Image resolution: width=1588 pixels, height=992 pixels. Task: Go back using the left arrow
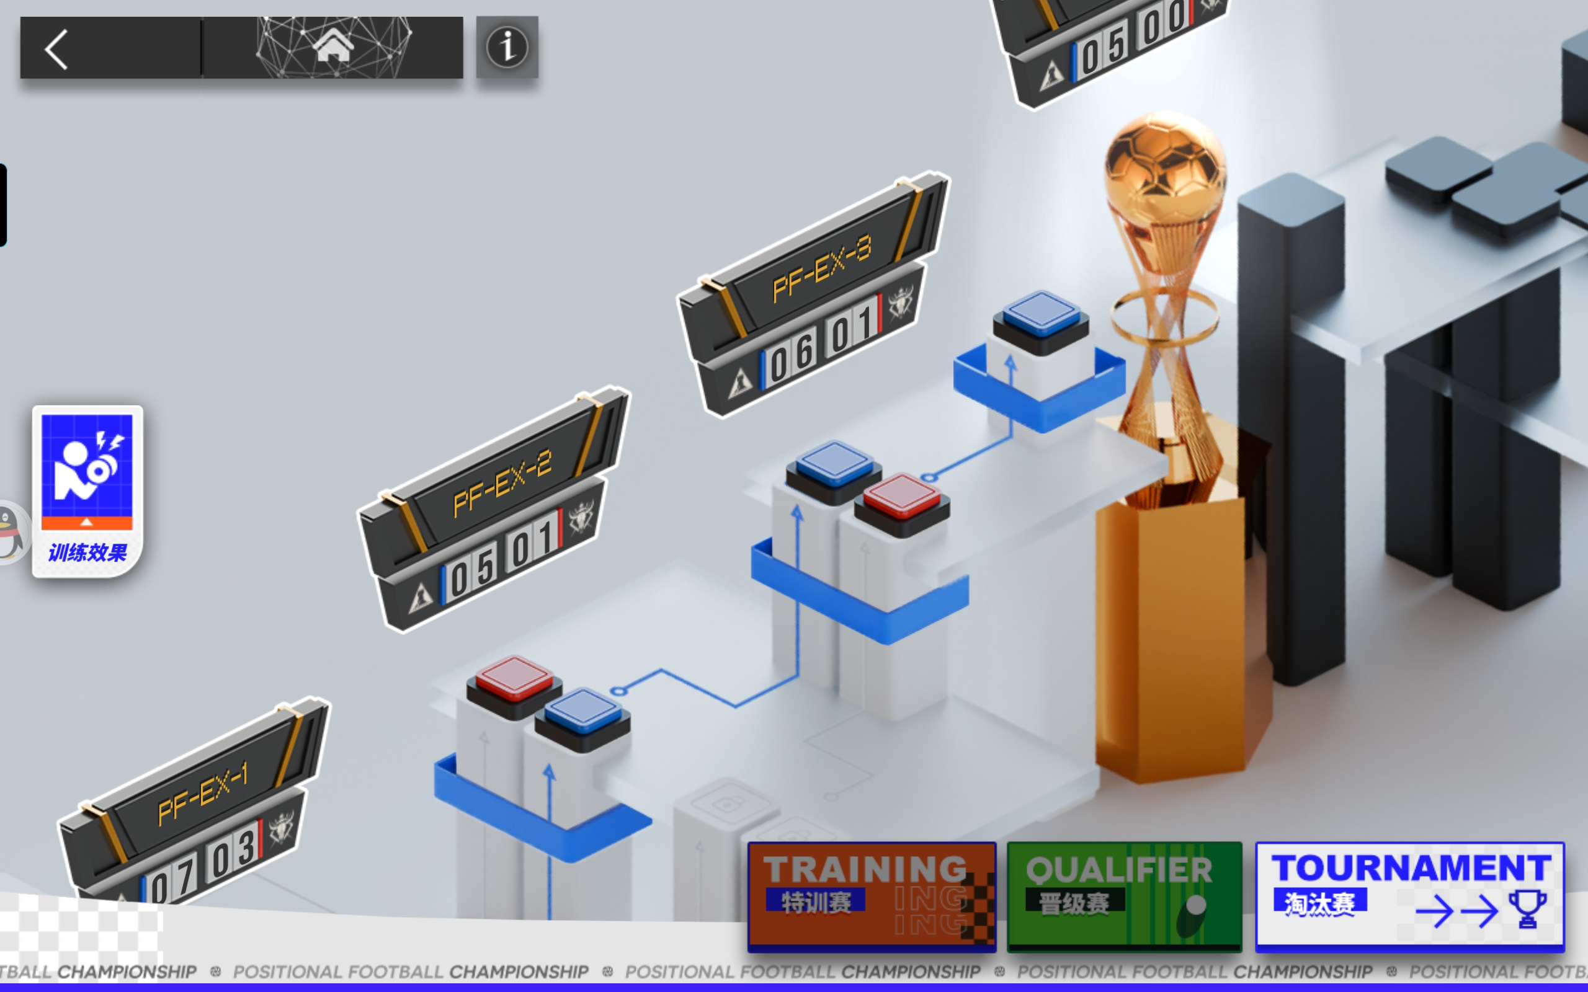point(56,48)
